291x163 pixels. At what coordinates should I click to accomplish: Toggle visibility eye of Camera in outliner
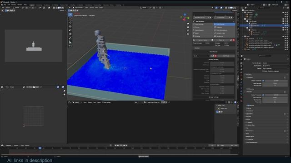285,14
